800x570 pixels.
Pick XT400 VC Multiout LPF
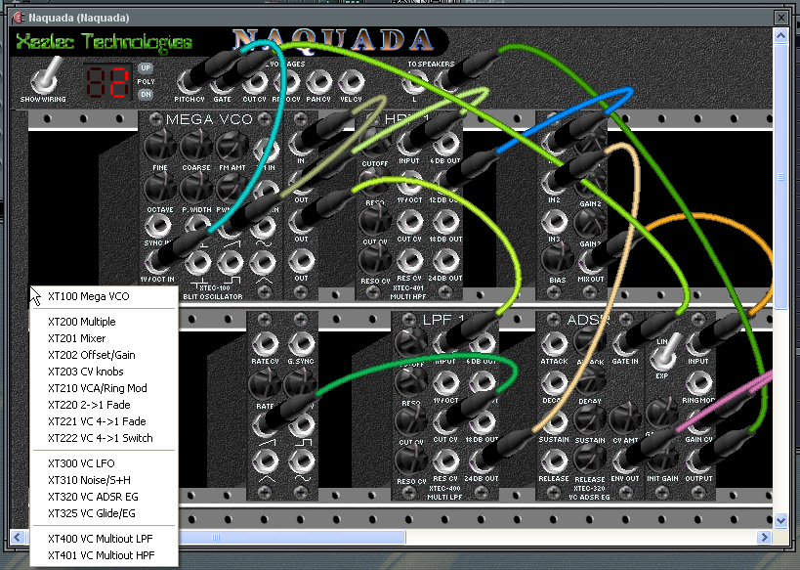click(100, 539)
